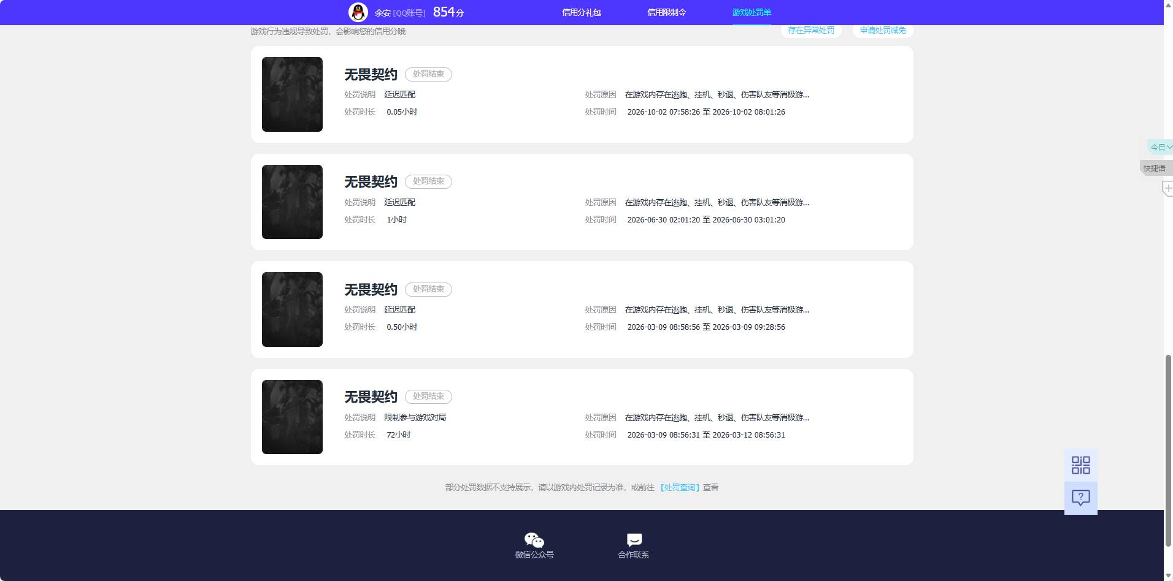
Task: Click the time range 2026-10-02 07:58:26 text
Action: [706, 112]
